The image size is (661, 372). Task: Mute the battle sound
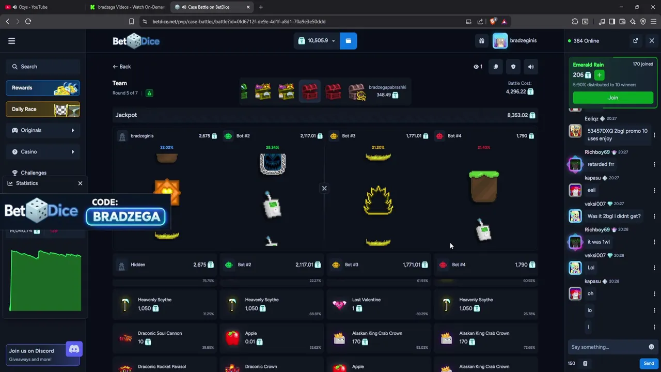(x=531, y=67)
